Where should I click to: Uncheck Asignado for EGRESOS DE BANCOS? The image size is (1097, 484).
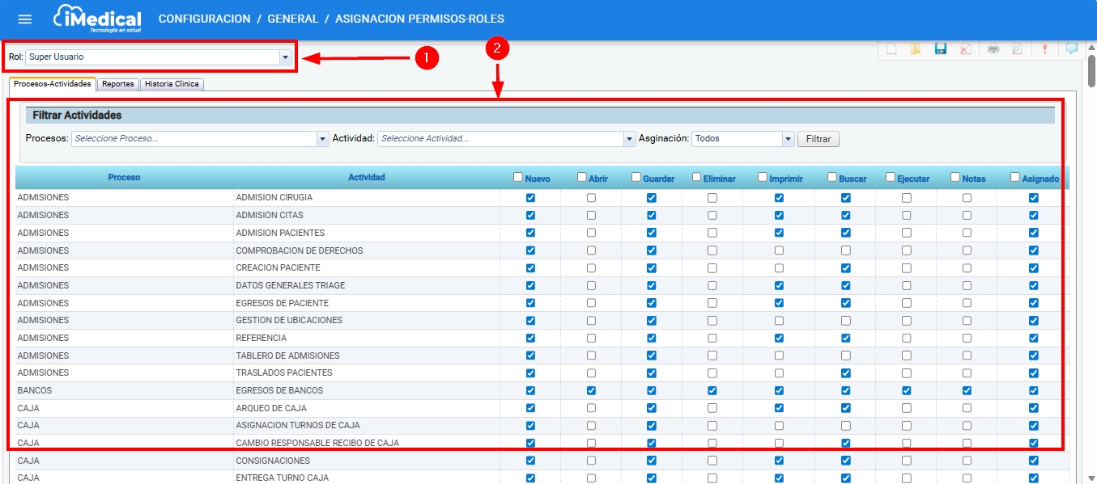[x=1033, y=391]
